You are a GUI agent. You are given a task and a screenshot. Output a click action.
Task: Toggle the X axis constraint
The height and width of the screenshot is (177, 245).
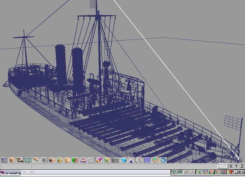coord(231,166)
